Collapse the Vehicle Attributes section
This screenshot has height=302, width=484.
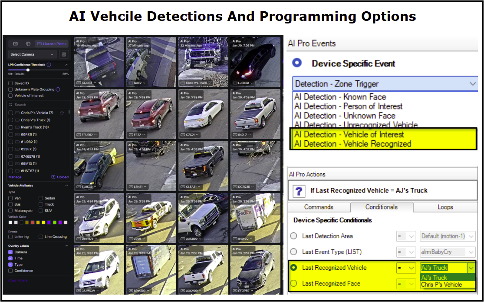pyautogui.click(x=66, y=186)
